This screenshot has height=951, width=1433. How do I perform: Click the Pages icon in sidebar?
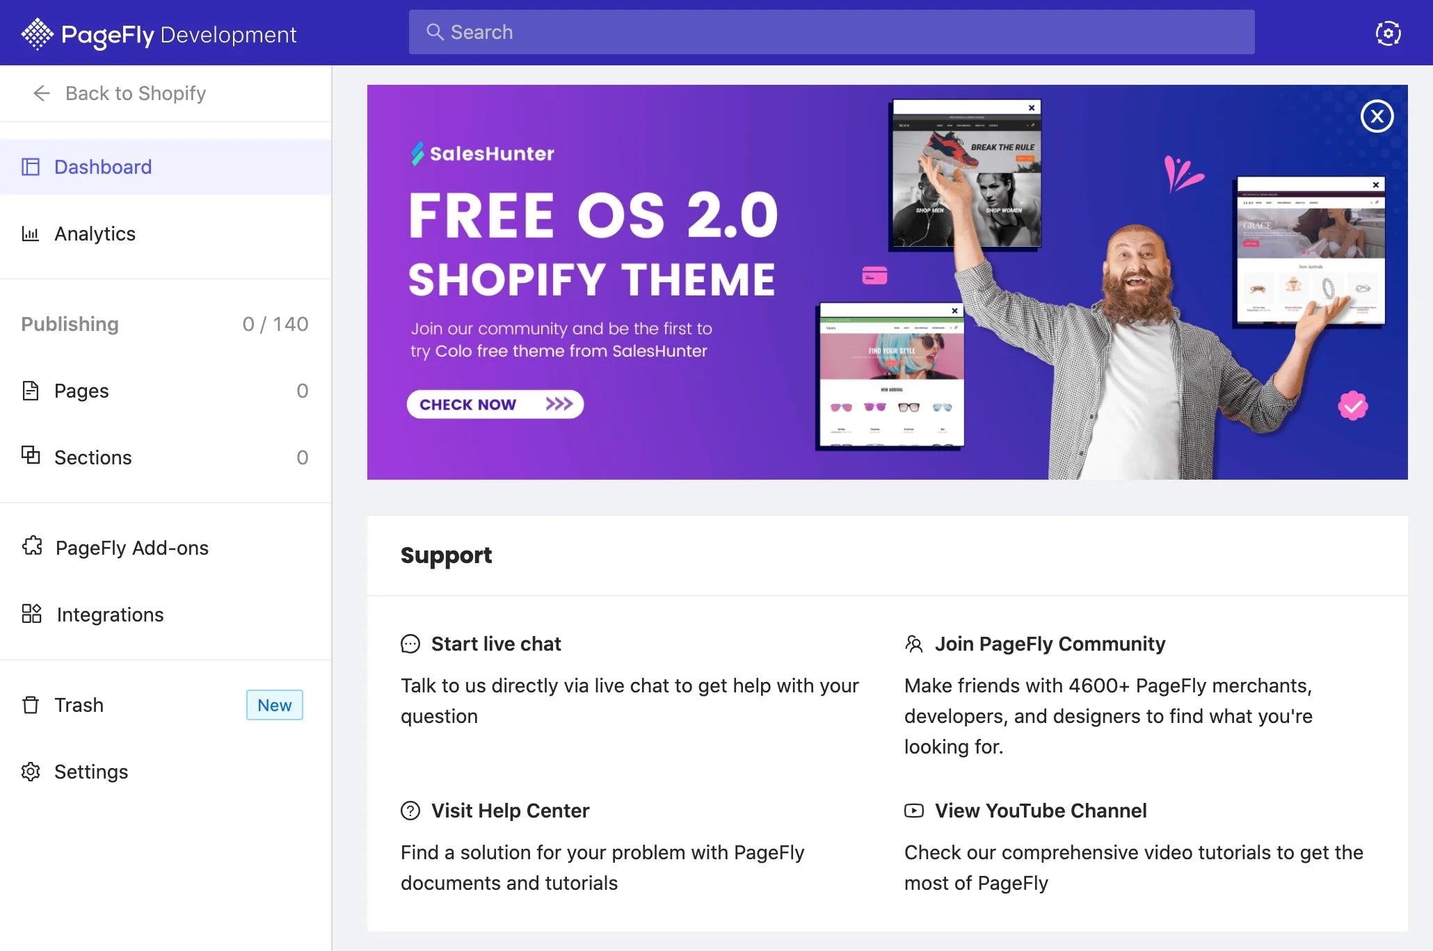(x=30, y=389)
